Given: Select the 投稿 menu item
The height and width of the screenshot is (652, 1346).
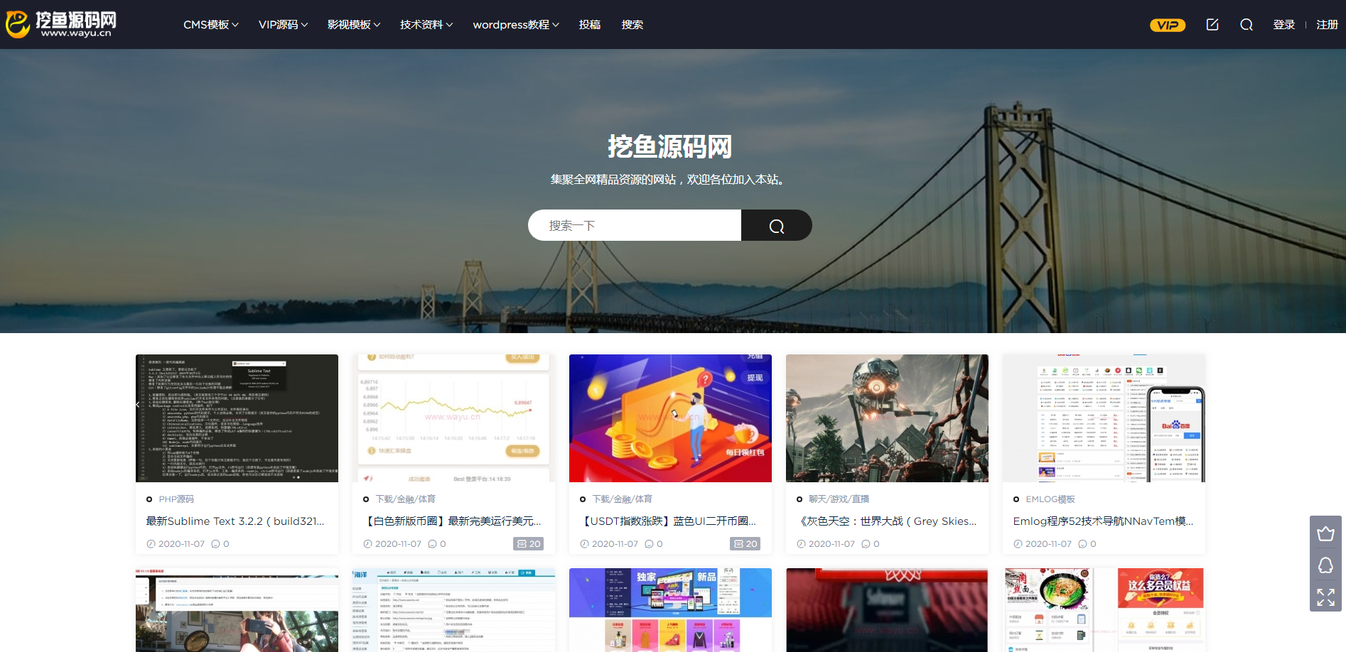Looking at the screenshot, I should point(589,25).
